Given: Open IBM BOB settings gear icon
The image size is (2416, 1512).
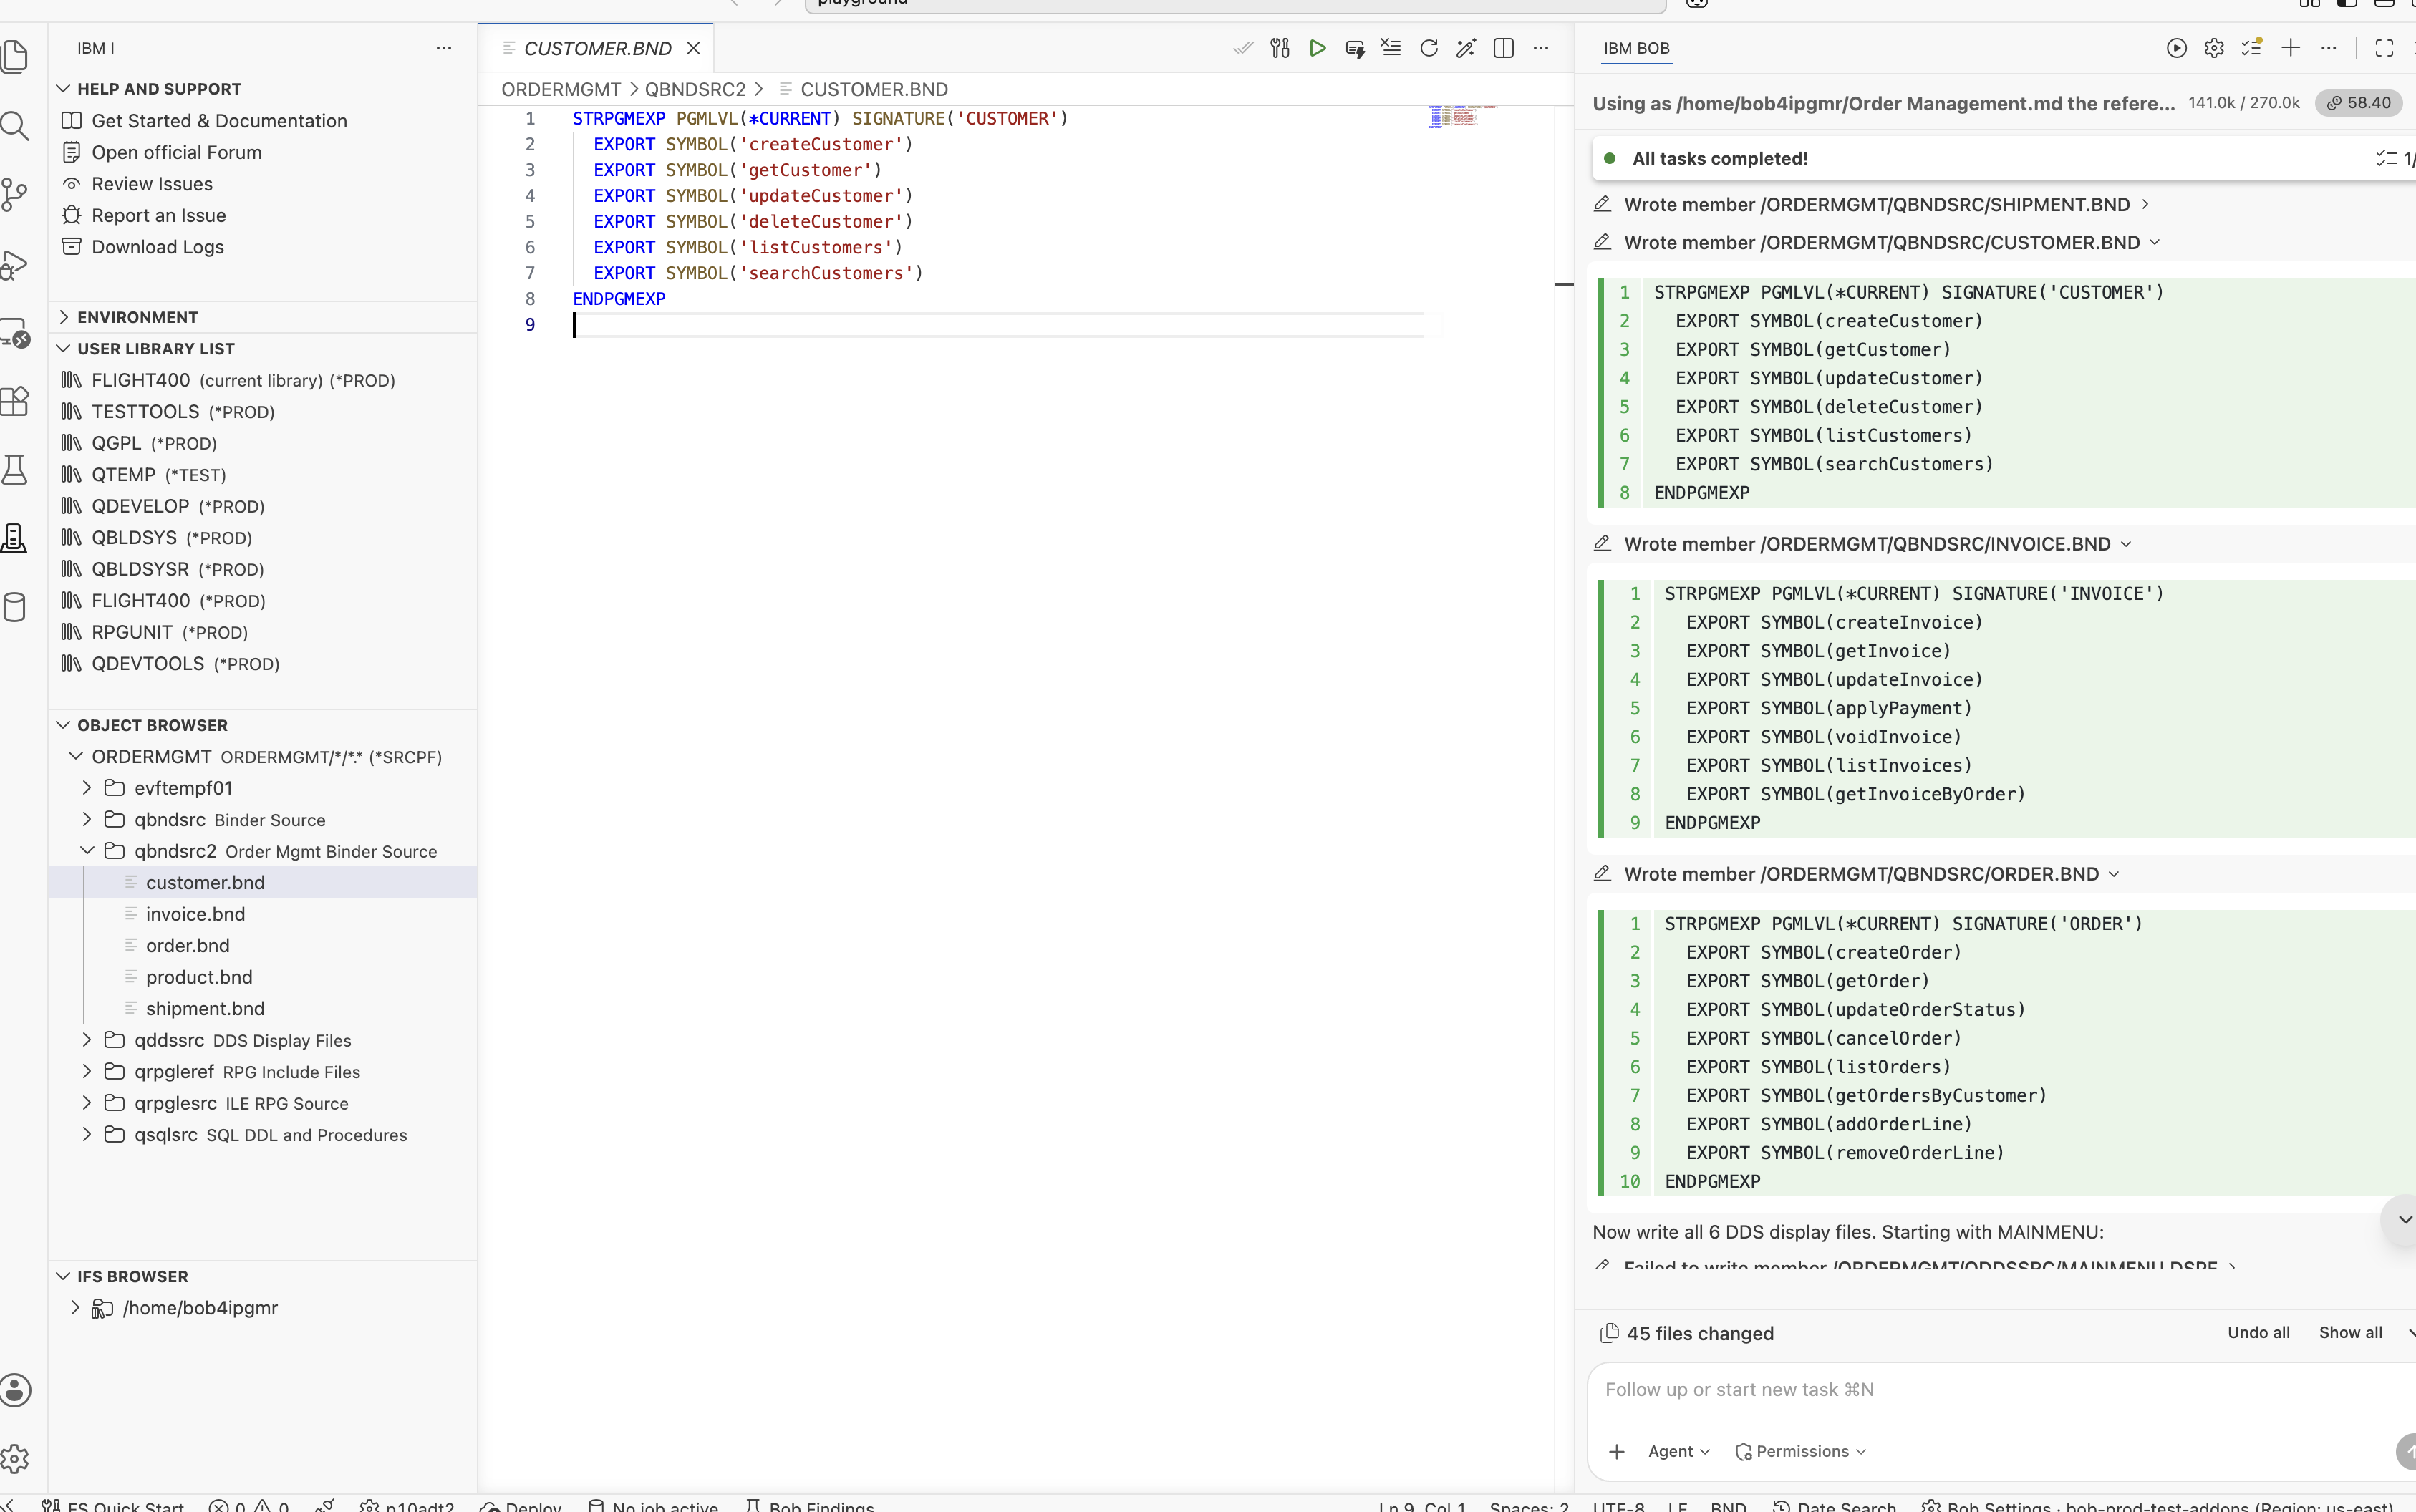Looking at the screenshot, I should tap(2214, 48).
